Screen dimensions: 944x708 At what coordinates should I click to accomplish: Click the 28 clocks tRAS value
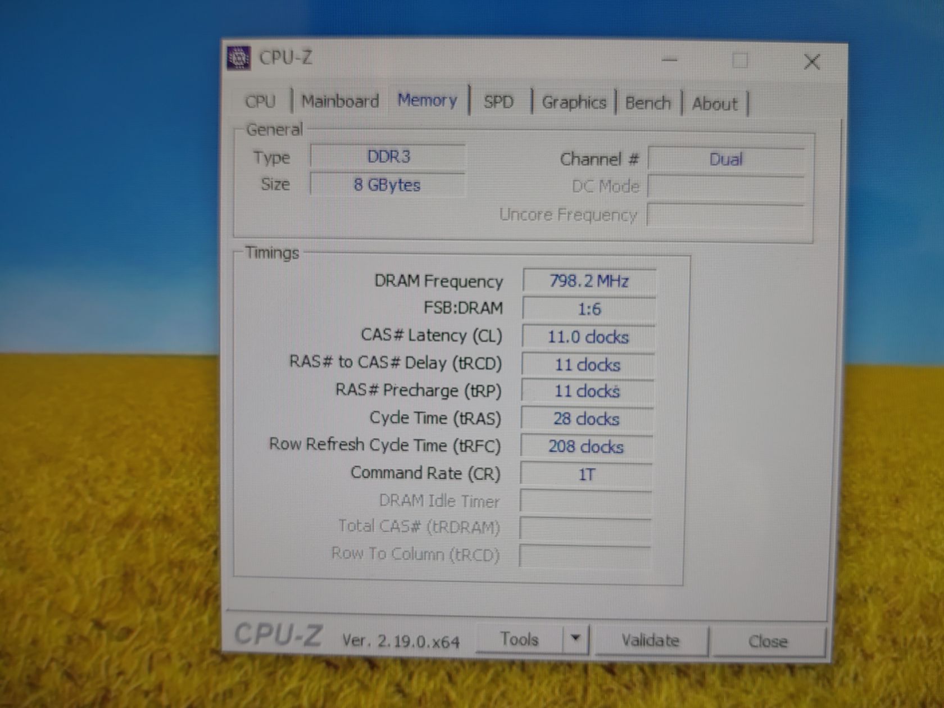tap(587, 419)
